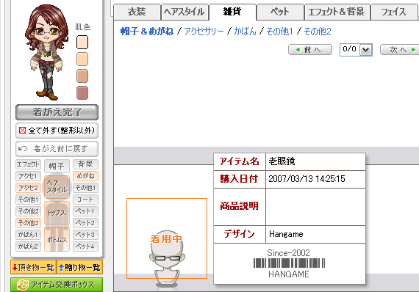The image size is (419, 292).
Task: Pick the darkest reddish-brown skin swatch
Action: tap(82, 92)
